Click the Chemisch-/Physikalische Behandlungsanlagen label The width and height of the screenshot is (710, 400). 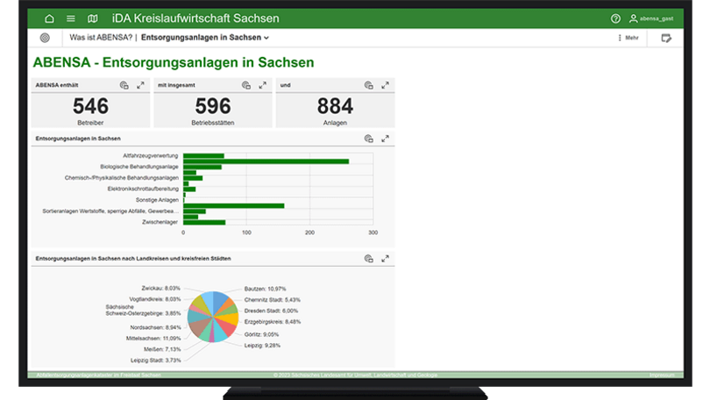pos(121,178)
